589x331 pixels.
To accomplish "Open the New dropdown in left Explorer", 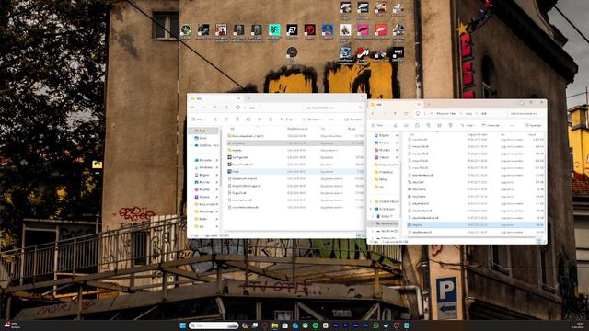I will pos(198,120).
